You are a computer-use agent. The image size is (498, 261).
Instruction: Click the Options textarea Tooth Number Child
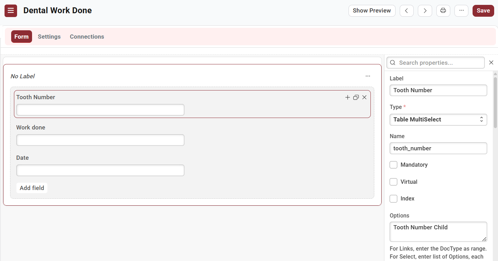coord(438,232)
